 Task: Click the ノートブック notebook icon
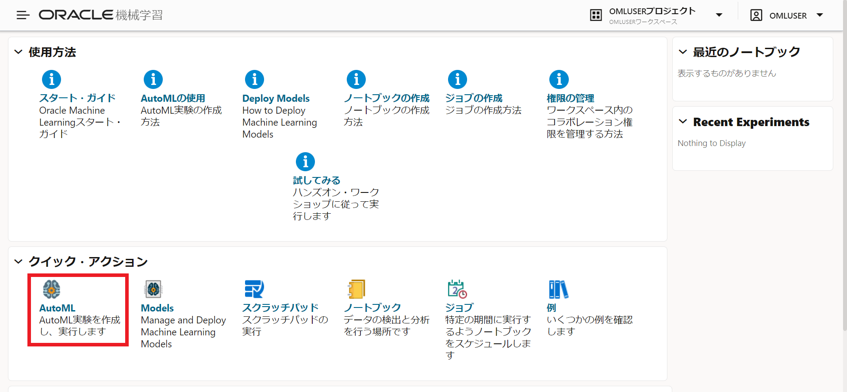tap(356, 289)
